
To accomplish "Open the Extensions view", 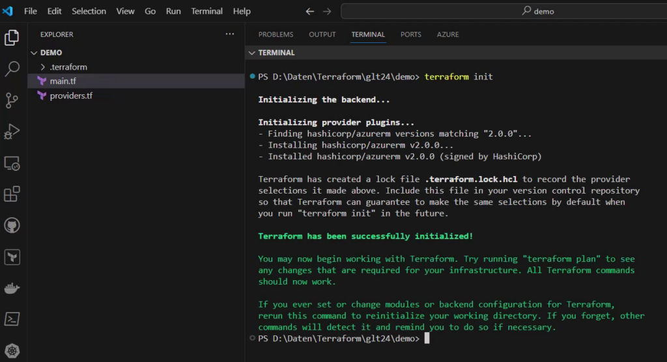I will [12, 194].
